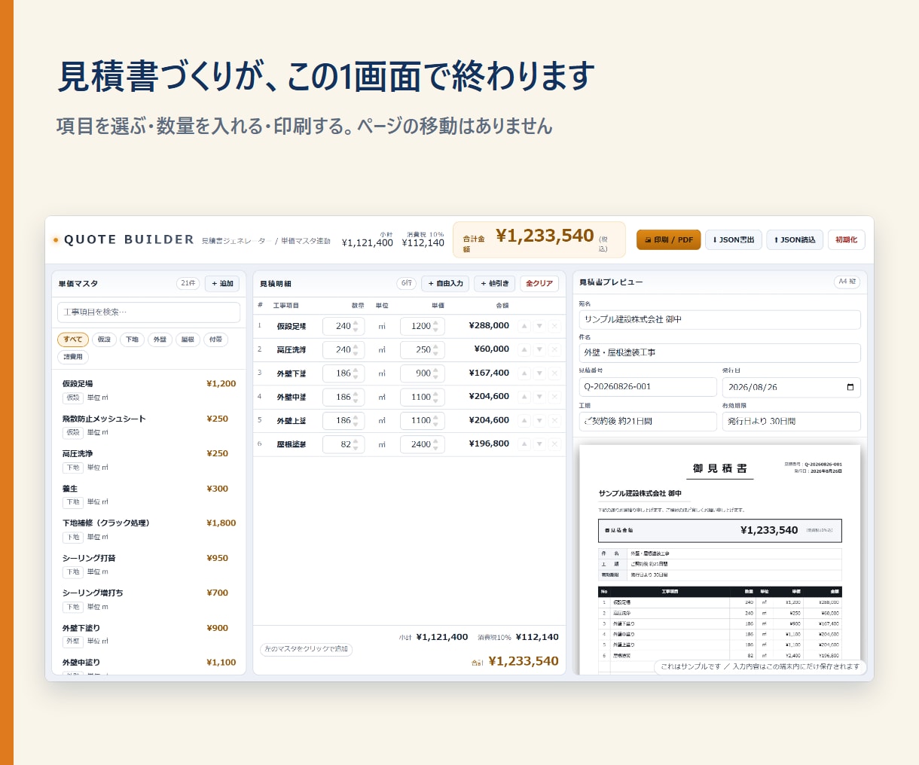Image resolution: width=919 pixels, height=765 pixels.
Task: Click the 見積番号 field Q-20260826-001
Action: [648, 387]
